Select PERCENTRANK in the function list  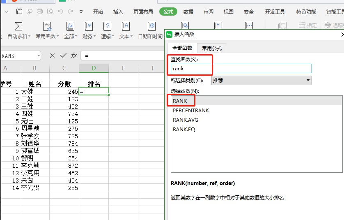(191, 111)
